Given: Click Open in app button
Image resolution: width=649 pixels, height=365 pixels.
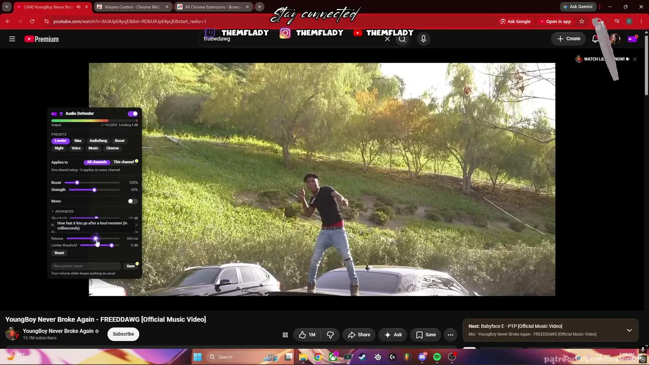Looking at the screenshot, I should tap(555, 21).
